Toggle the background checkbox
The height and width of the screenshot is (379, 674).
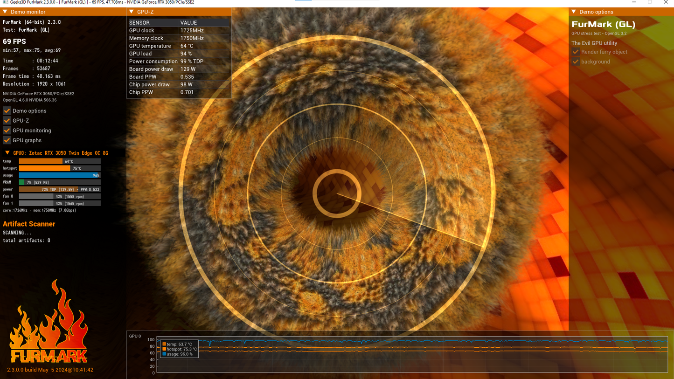tap(576, 62)
